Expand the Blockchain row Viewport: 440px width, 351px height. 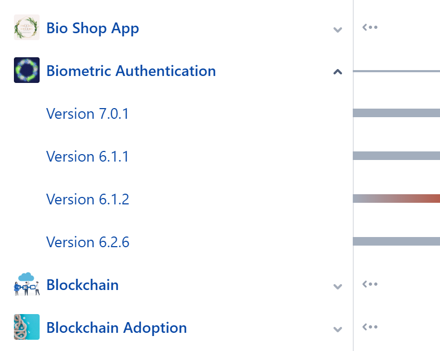click(x=337, y=286)
